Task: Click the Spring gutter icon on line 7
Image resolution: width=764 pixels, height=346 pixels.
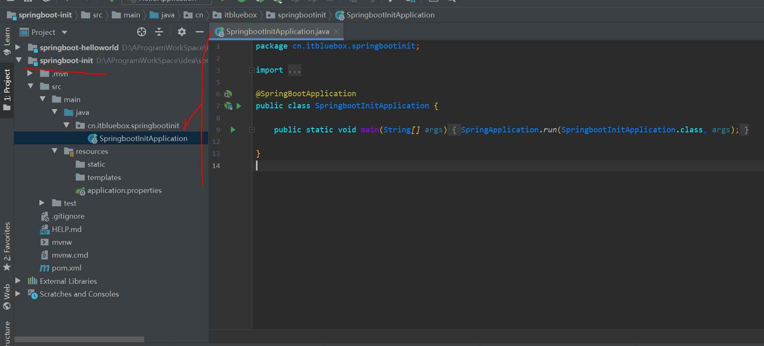Action: point(228,106)
